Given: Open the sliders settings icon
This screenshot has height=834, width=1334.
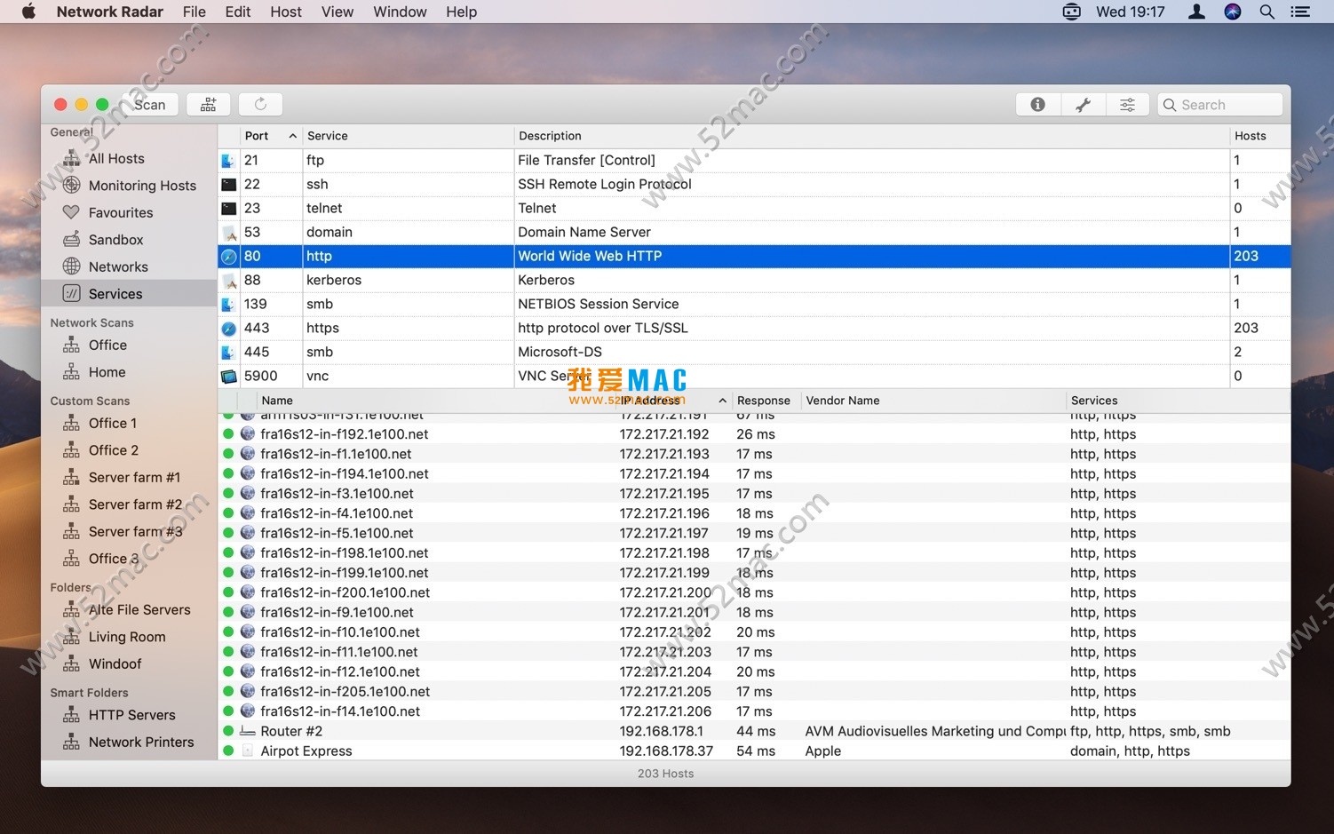Looking at the screenshot, I should (1127, 105).
